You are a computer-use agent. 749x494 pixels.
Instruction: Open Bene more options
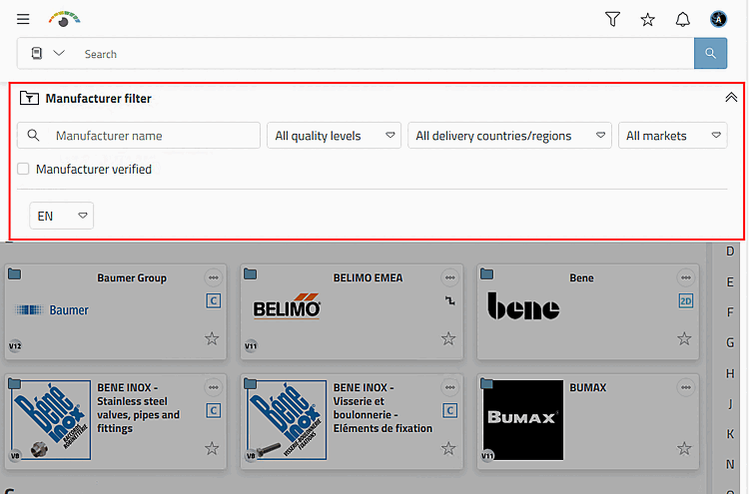coord(686,277)
